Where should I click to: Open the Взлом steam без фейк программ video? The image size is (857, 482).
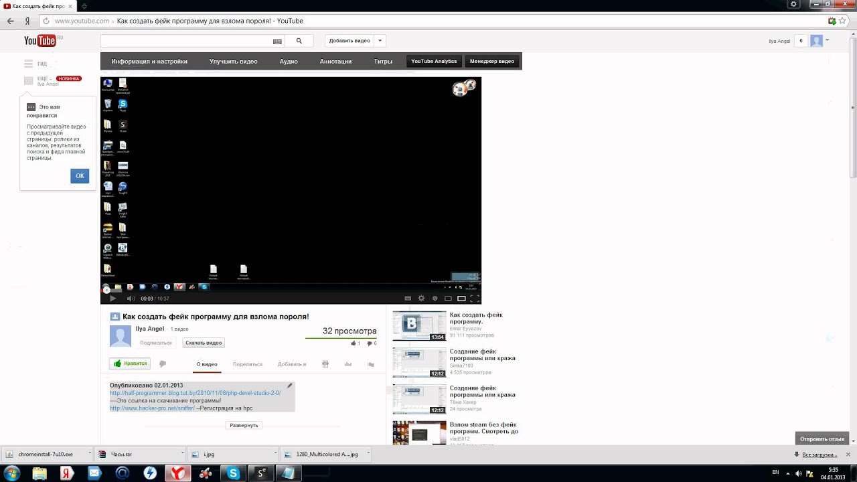point(484,428)
